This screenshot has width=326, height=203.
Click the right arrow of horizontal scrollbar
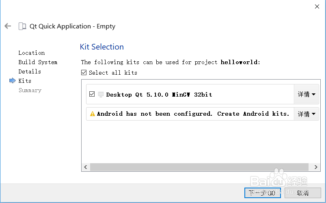tap(316, 167)
